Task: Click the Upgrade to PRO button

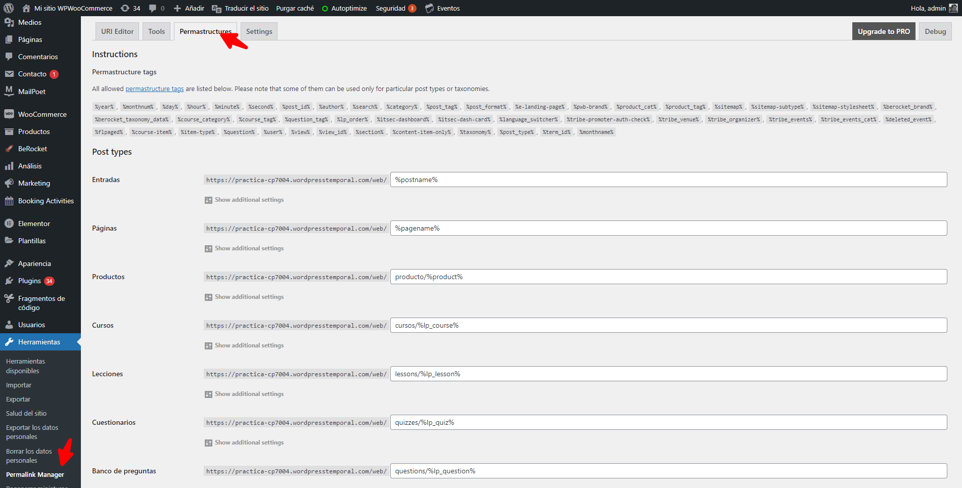Action: tap(884, 31)
